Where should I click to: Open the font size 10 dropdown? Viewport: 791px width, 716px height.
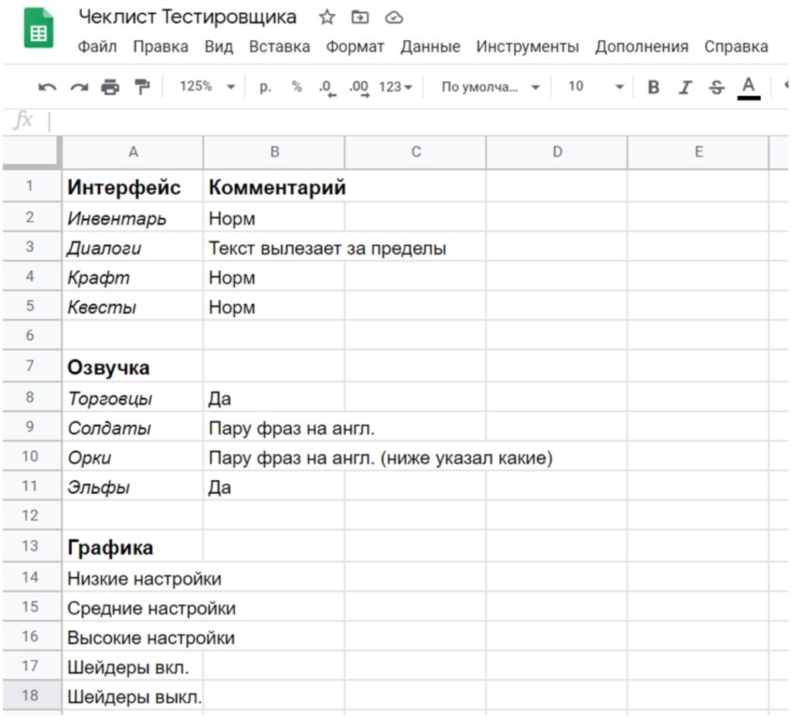[596, 87]
